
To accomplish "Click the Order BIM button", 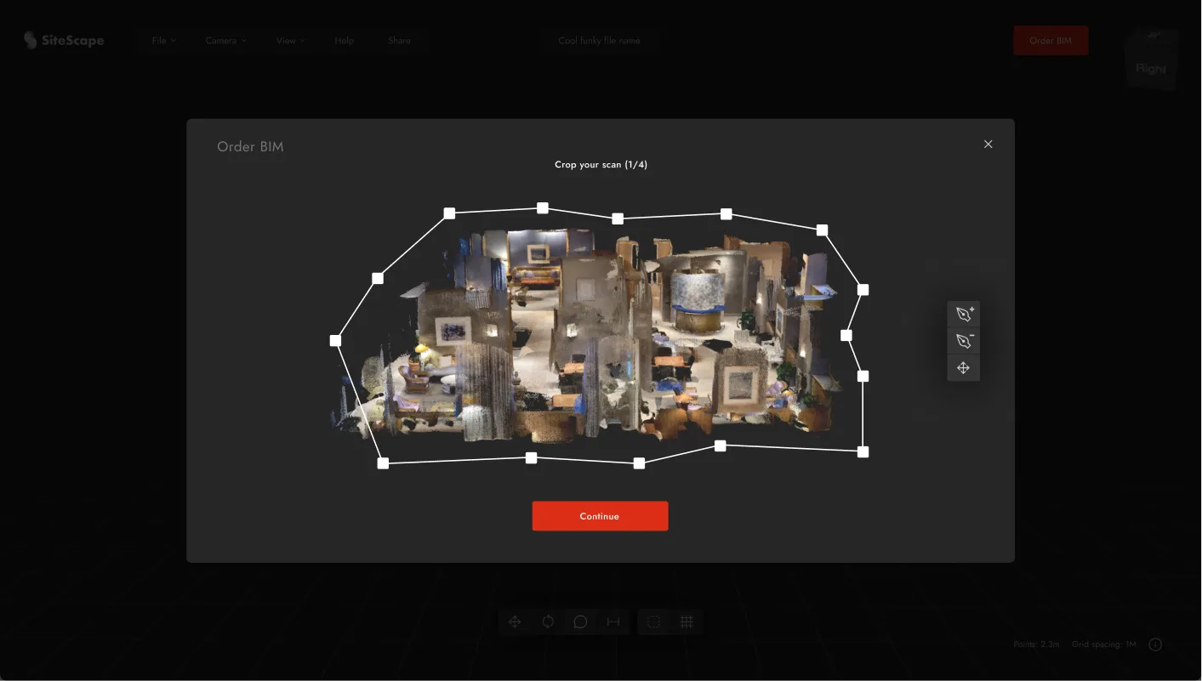I will point(1050,40).
